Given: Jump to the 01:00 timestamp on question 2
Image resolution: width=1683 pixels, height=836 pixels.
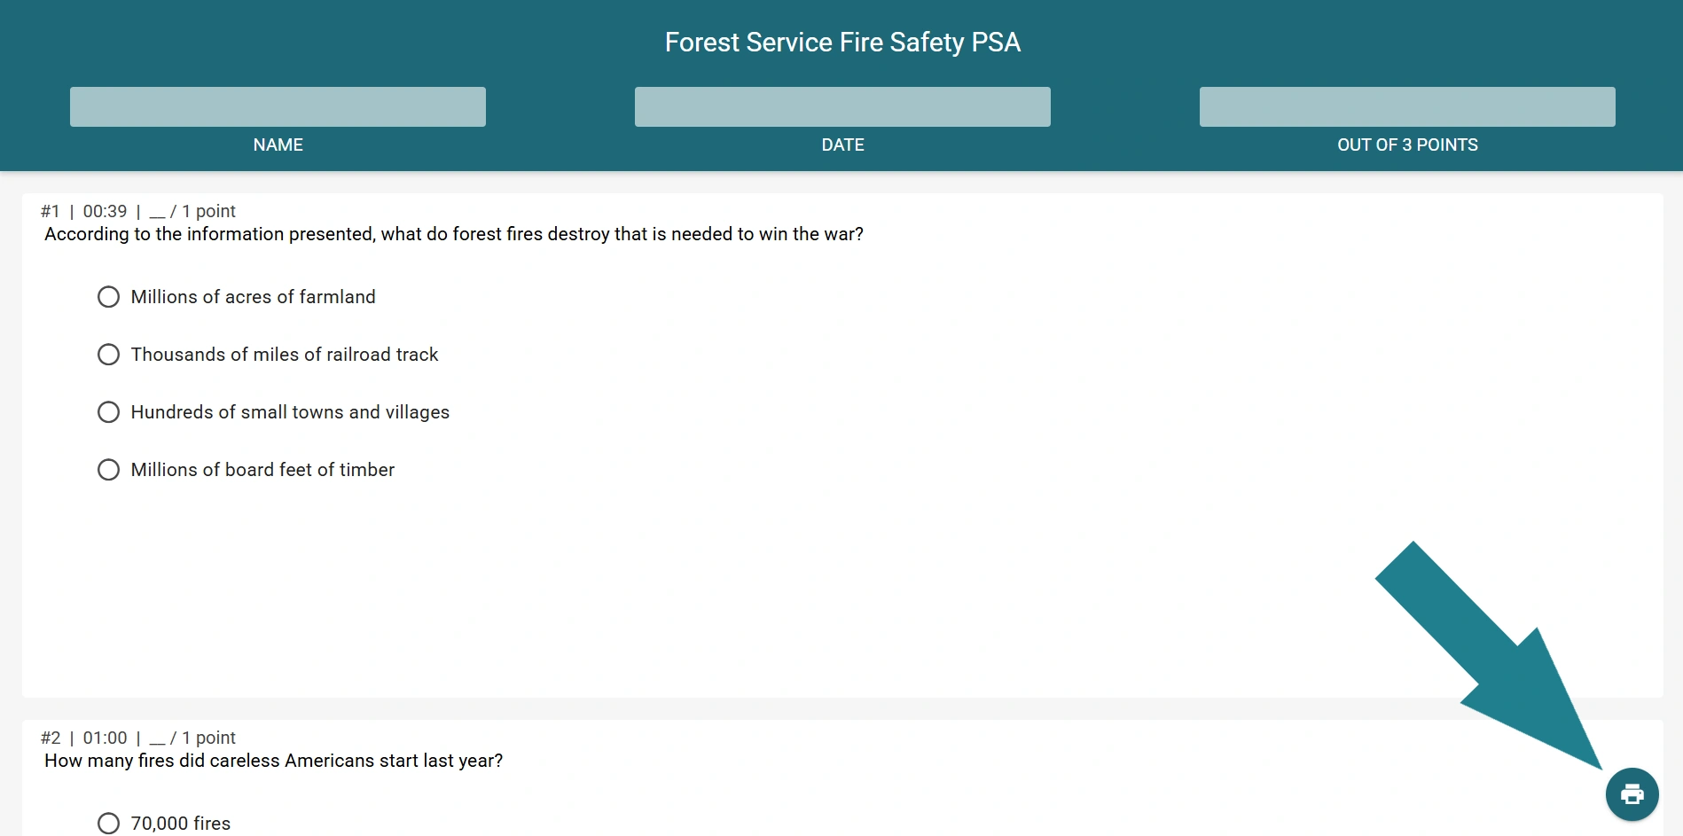Looking at the screenshot, I should click(105, 738).
